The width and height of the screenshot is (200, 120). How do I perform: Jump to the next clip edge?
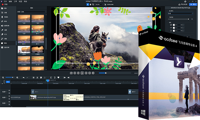tap(68, 77)
